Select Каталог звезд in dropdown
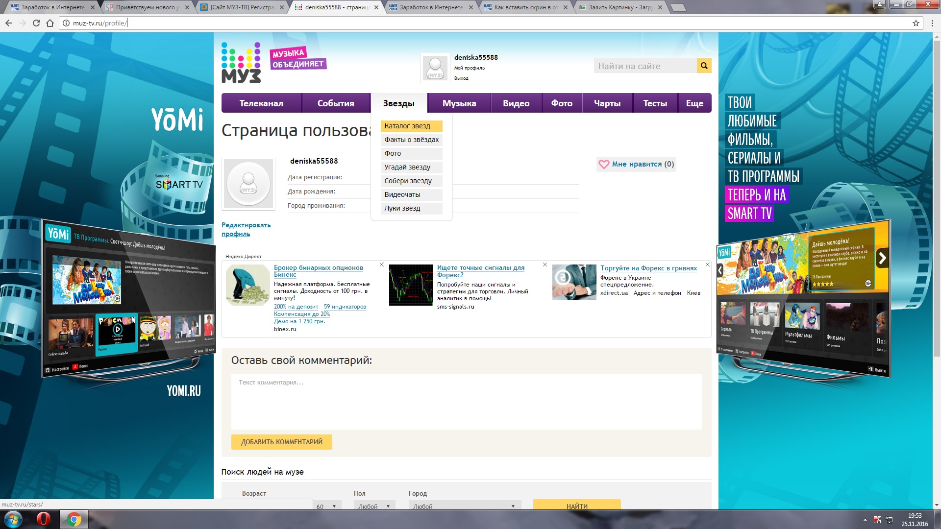Screen dimensions: 941x529 411,126
